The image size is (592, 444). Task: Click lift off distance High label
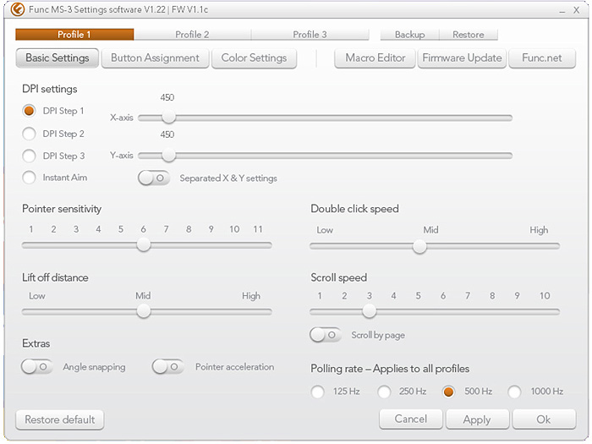click(251, 296)
